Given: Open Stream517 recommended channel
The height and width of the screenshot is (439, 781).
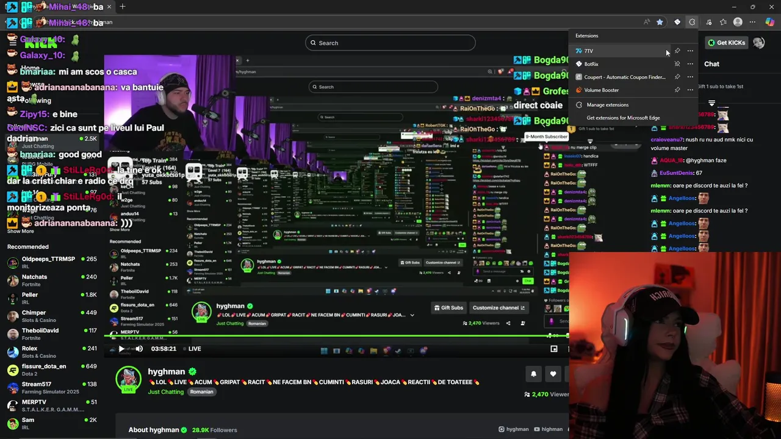Looking at the screenshot, I should pos(52,388).
